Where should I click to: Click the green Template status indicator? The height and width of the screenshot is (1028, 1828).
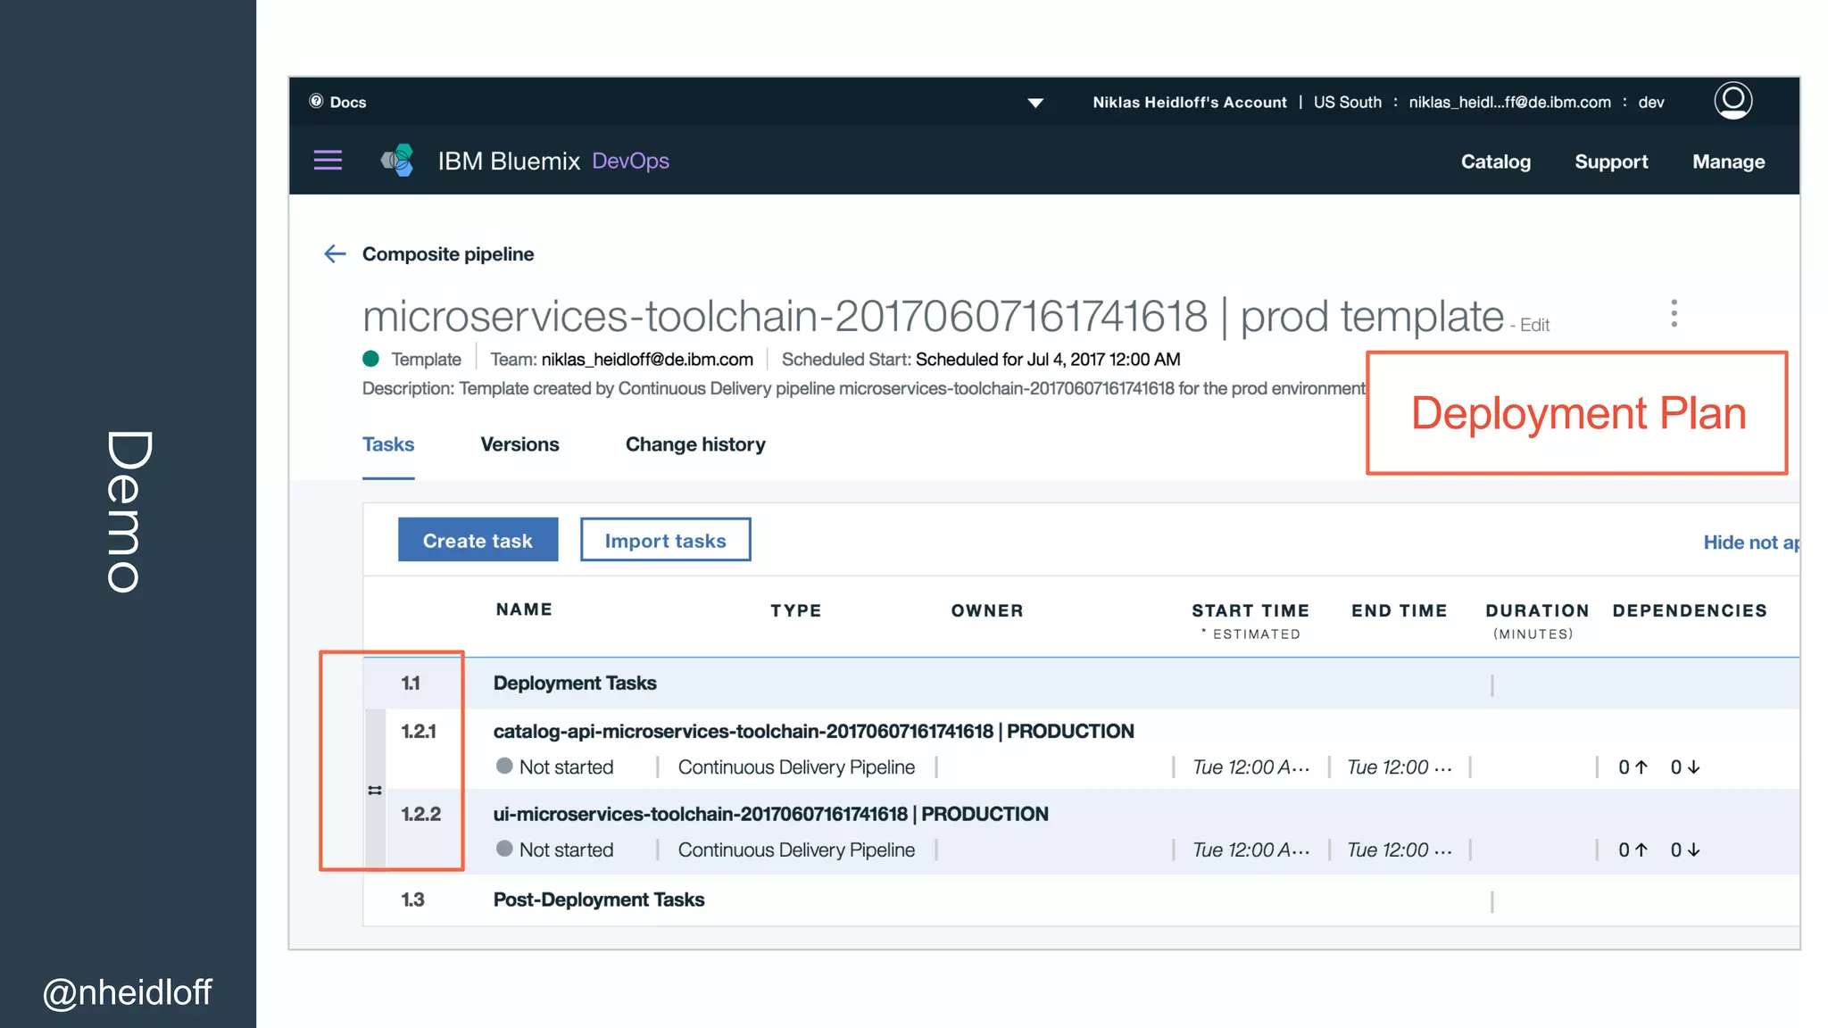click(371, 359)
